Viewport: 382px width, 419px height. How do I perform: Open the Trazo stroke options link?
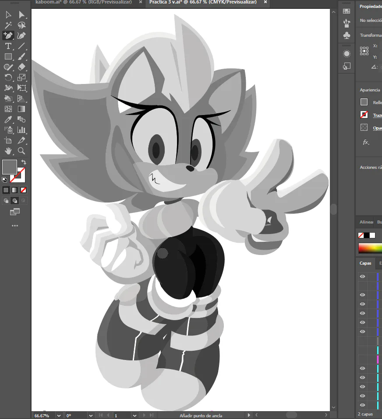tap(378, 115)
